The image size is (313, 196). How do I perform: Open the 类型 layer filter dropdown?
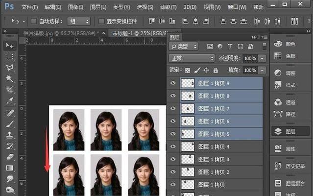[183, 47]
